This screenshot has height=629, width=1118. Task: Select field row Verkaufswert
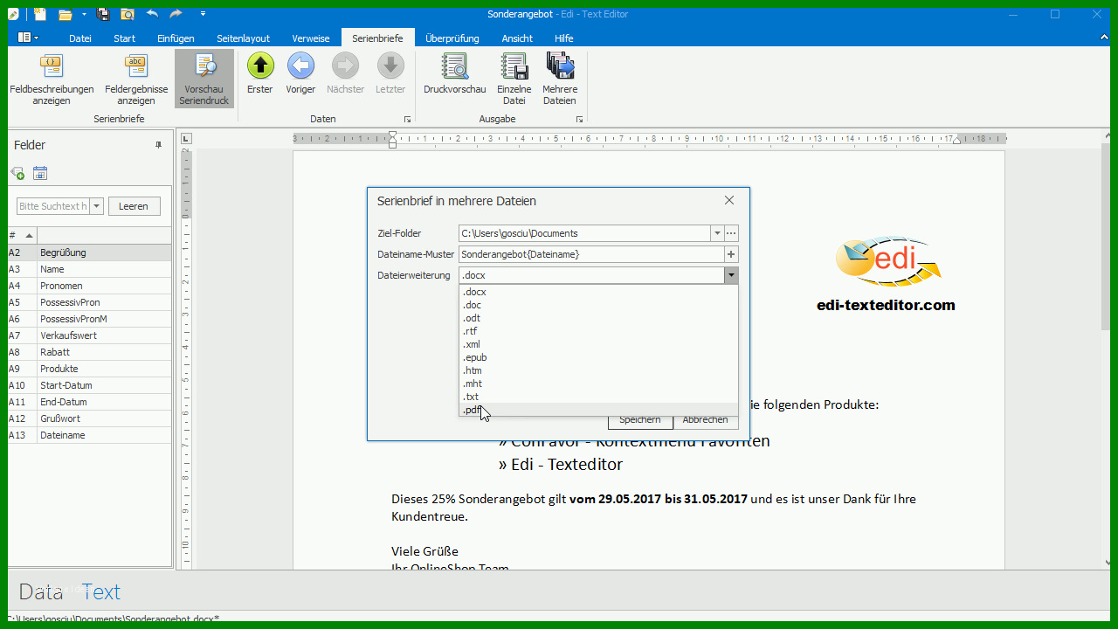pos(90,335)
